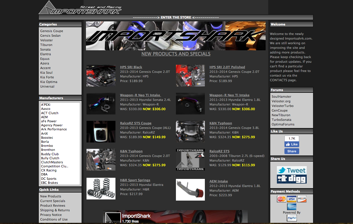Browse the Sonata category
This screenshot has height=224, width=353.
(x=45, y=49)
